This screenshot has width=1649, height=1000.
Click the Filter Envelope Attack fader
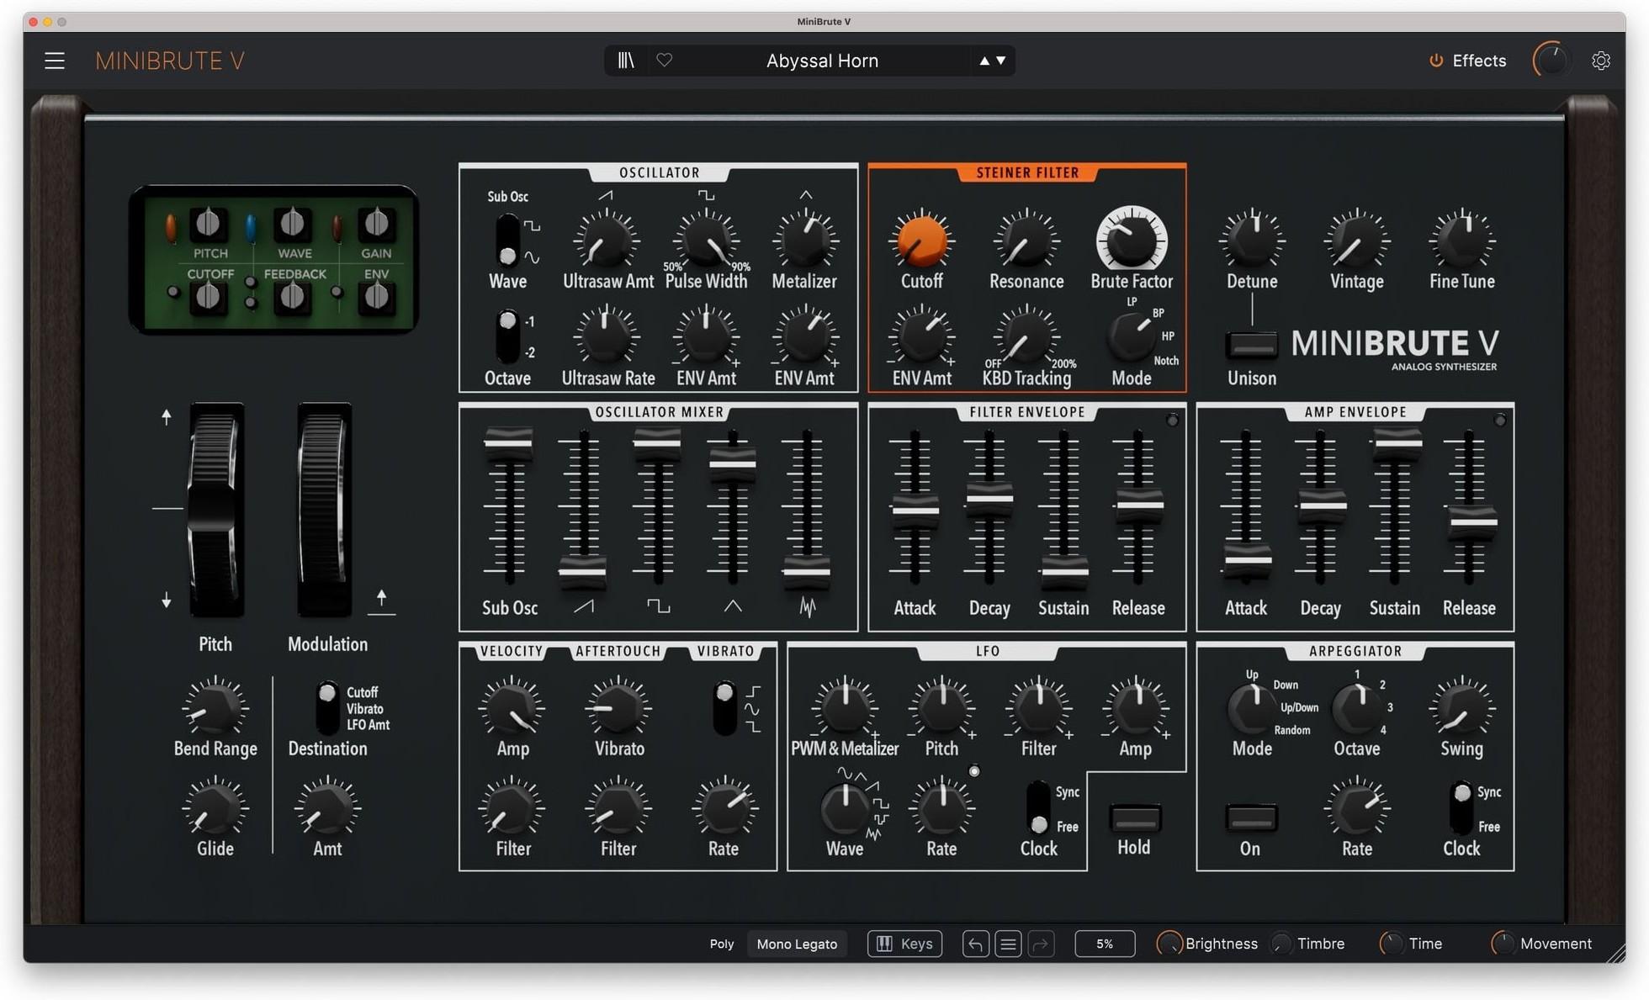click(915, 510)
